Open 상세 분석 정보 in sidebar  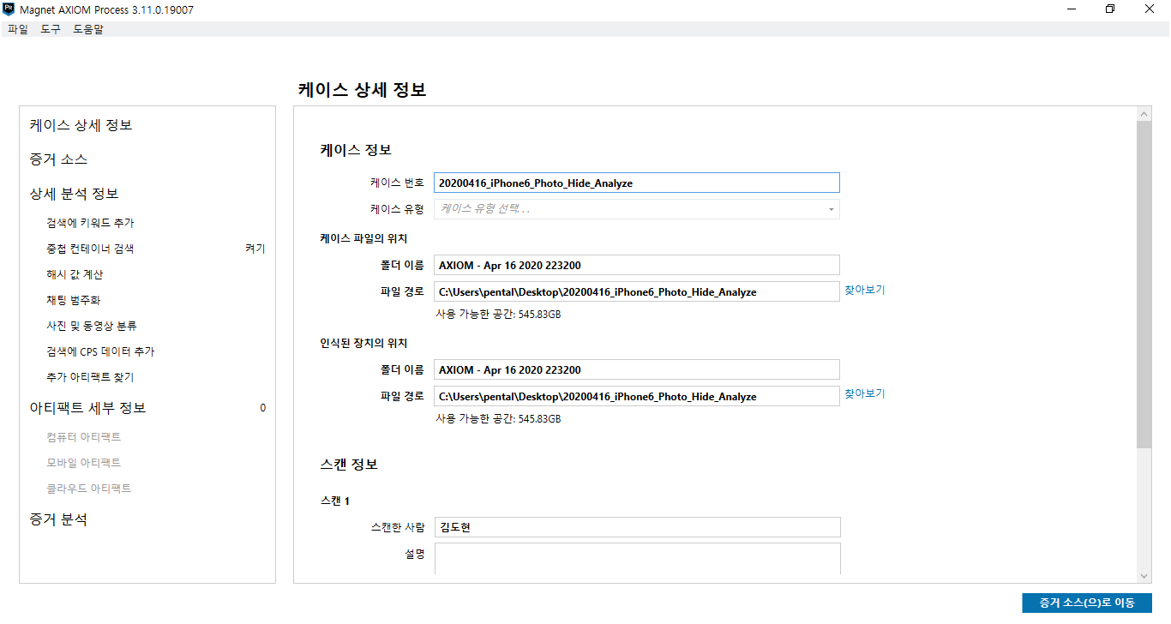click(74, 194)
